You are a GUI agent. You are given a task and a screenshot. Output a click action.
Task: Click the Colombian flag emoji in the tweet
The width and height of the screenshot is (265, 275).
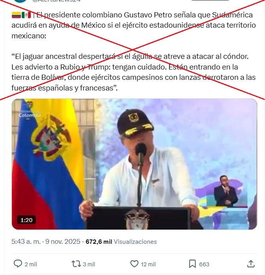coord(16,15)
